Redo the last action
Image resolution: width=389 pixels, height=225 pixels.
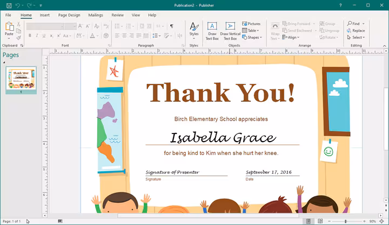[29, 5]
